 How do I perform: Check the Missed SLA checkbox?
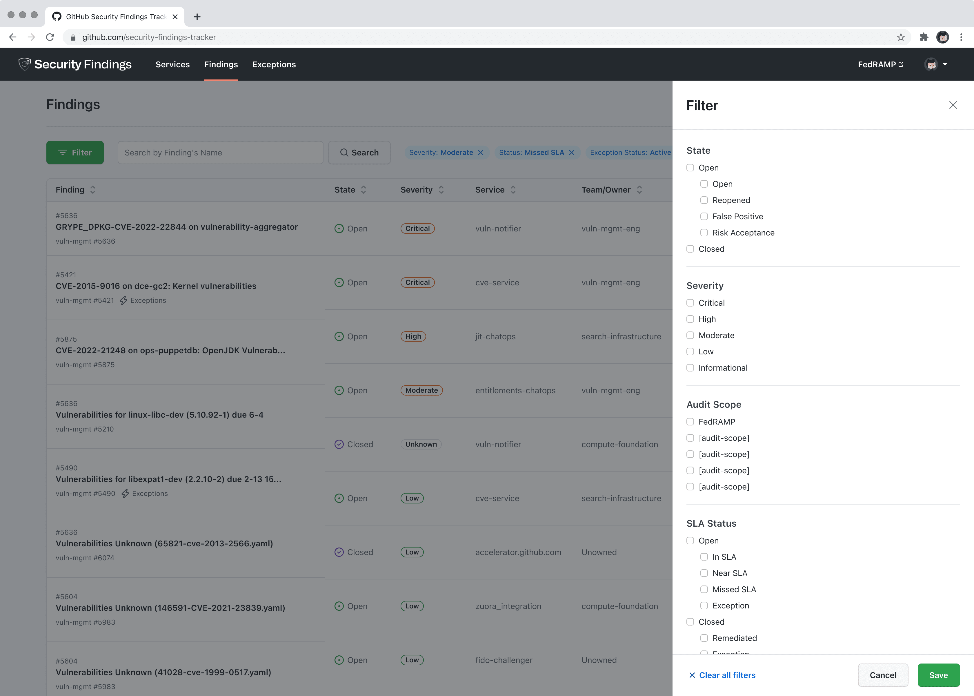[704, 589]
